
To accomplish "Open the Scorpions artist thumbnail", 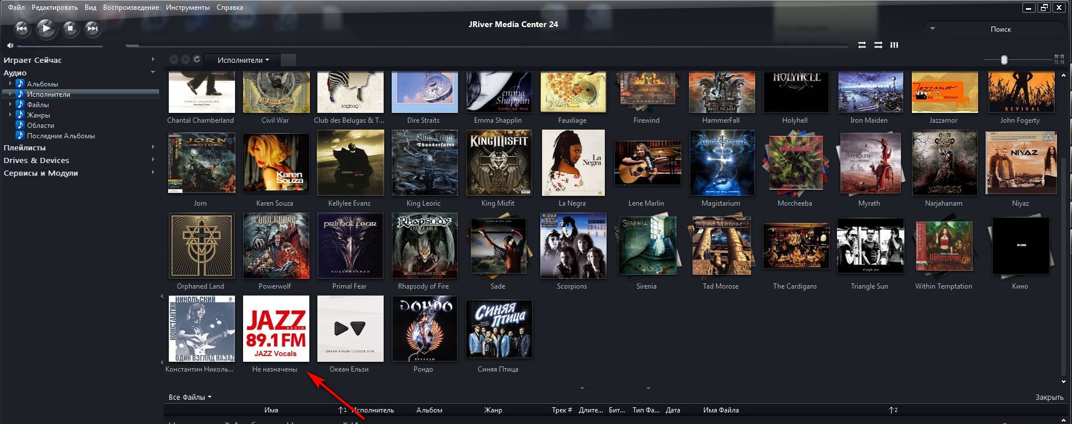I will (573, 246).
